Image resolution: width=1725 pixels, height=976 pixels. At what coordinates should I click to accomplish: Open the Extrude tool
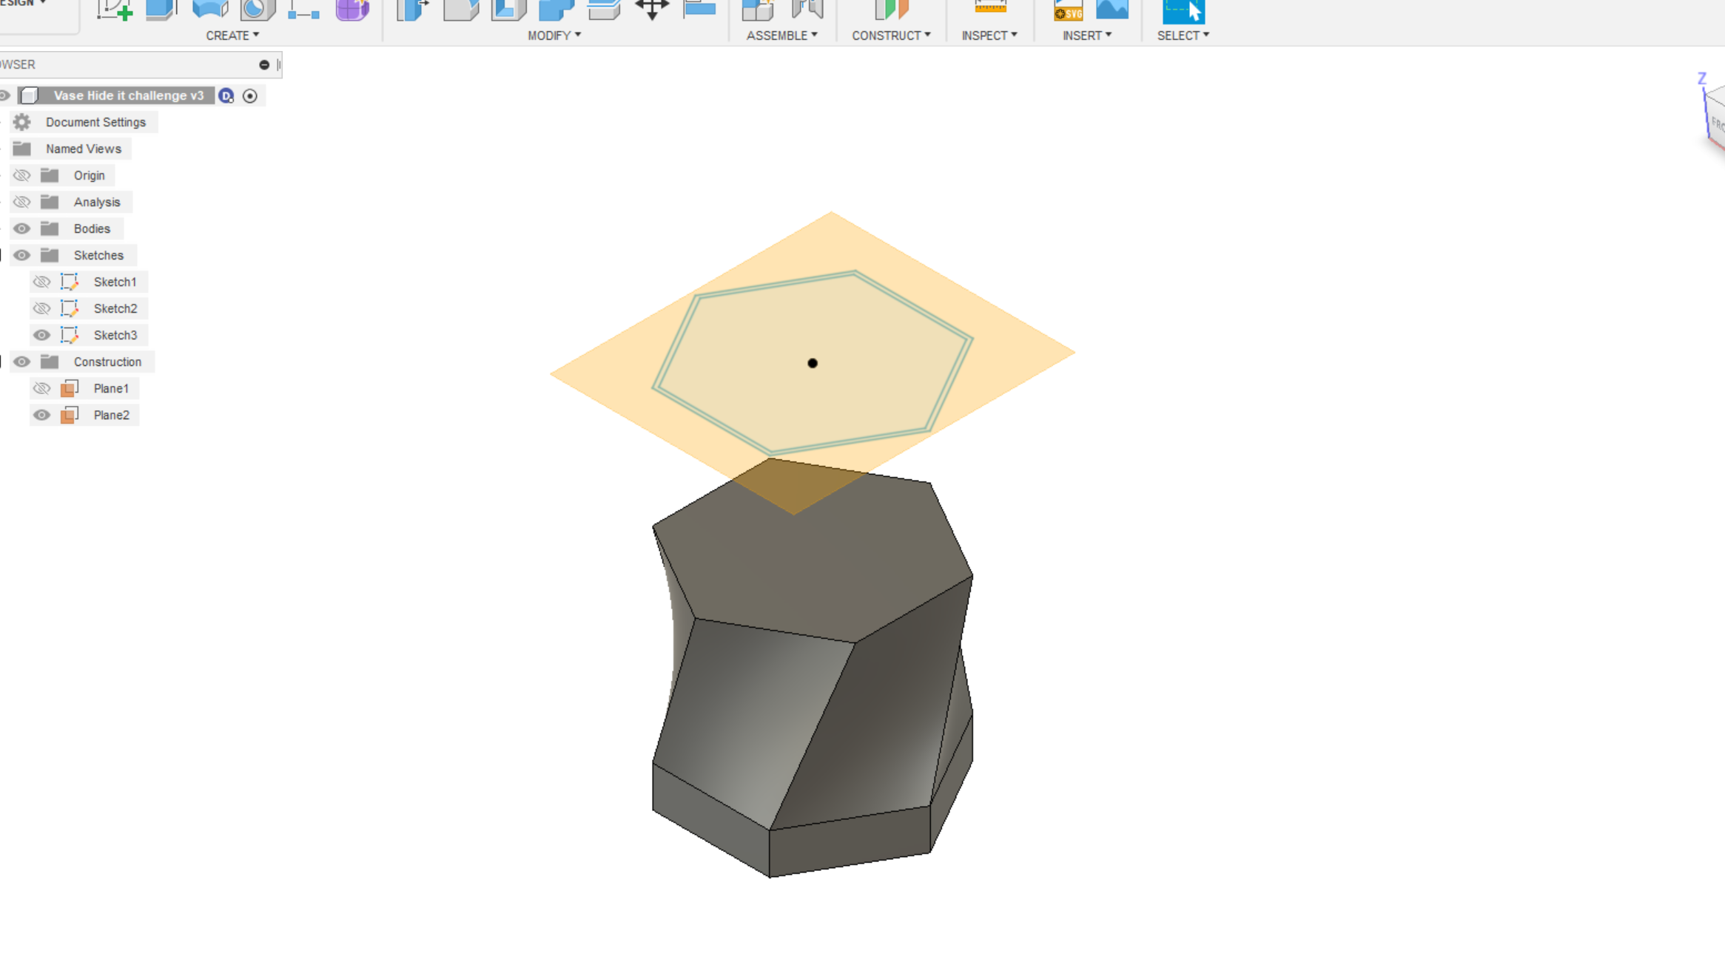tap(161, 9)
